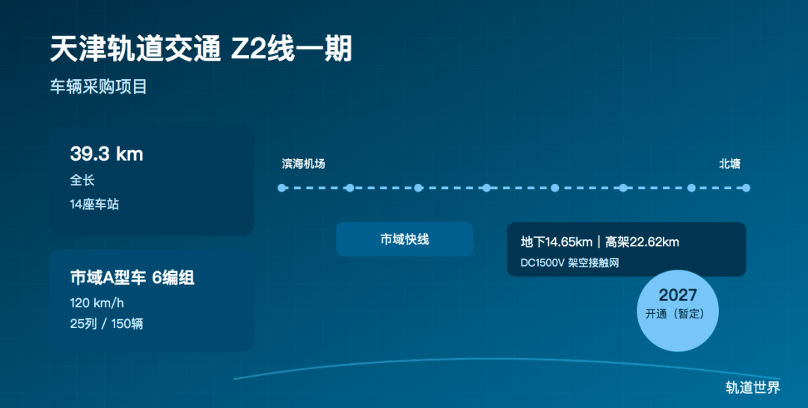Screen dimensions: 808x408
Task: Select the second station dot from the left
Action: (x=349, y=188)
